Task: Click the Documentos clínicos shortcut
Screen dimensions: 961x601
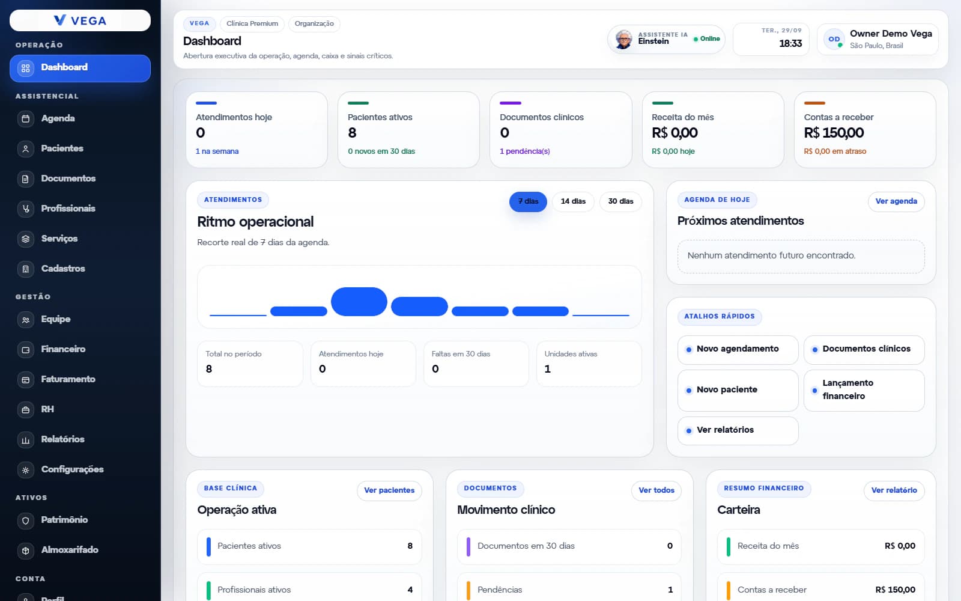Action: point(864,349)
